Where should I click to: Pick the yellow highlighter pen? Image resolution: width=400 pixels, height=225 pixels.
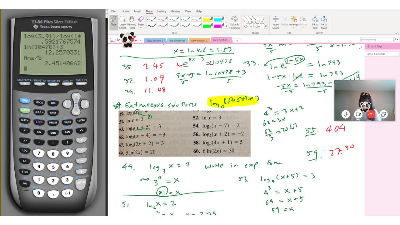tap(207, 19)
